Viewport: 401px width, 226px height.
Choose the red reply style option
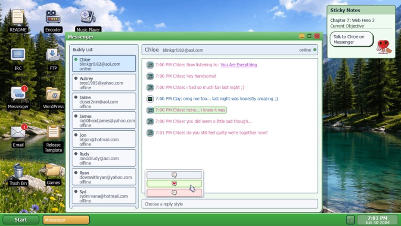click(x=174, y=192)
